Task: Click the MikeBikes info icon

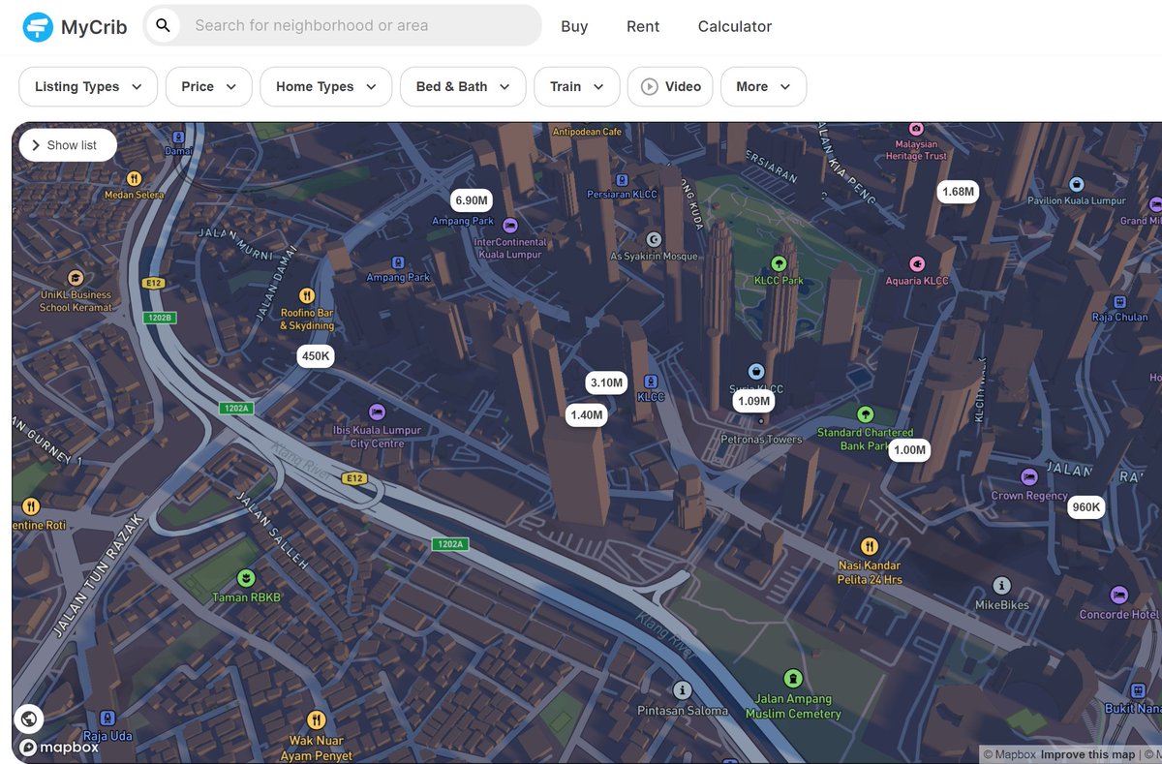Action: click(x=1002, y=586)
